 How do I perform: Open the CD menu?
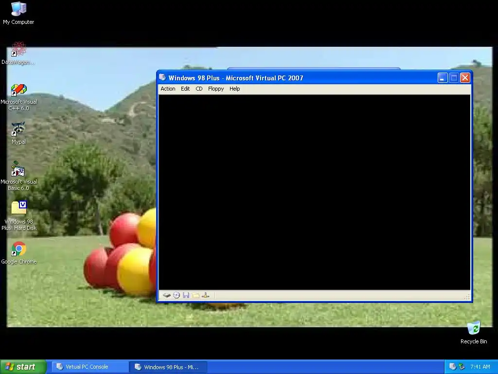[x=199, y=89]
